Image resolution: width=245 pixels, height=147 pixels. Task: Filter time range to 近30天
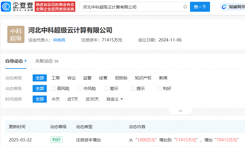92,99
